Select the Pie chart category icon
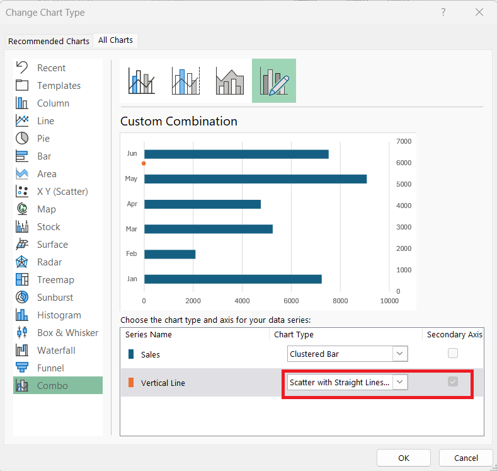This screenshot has height=471, width=497. click(x=22, y=138)
